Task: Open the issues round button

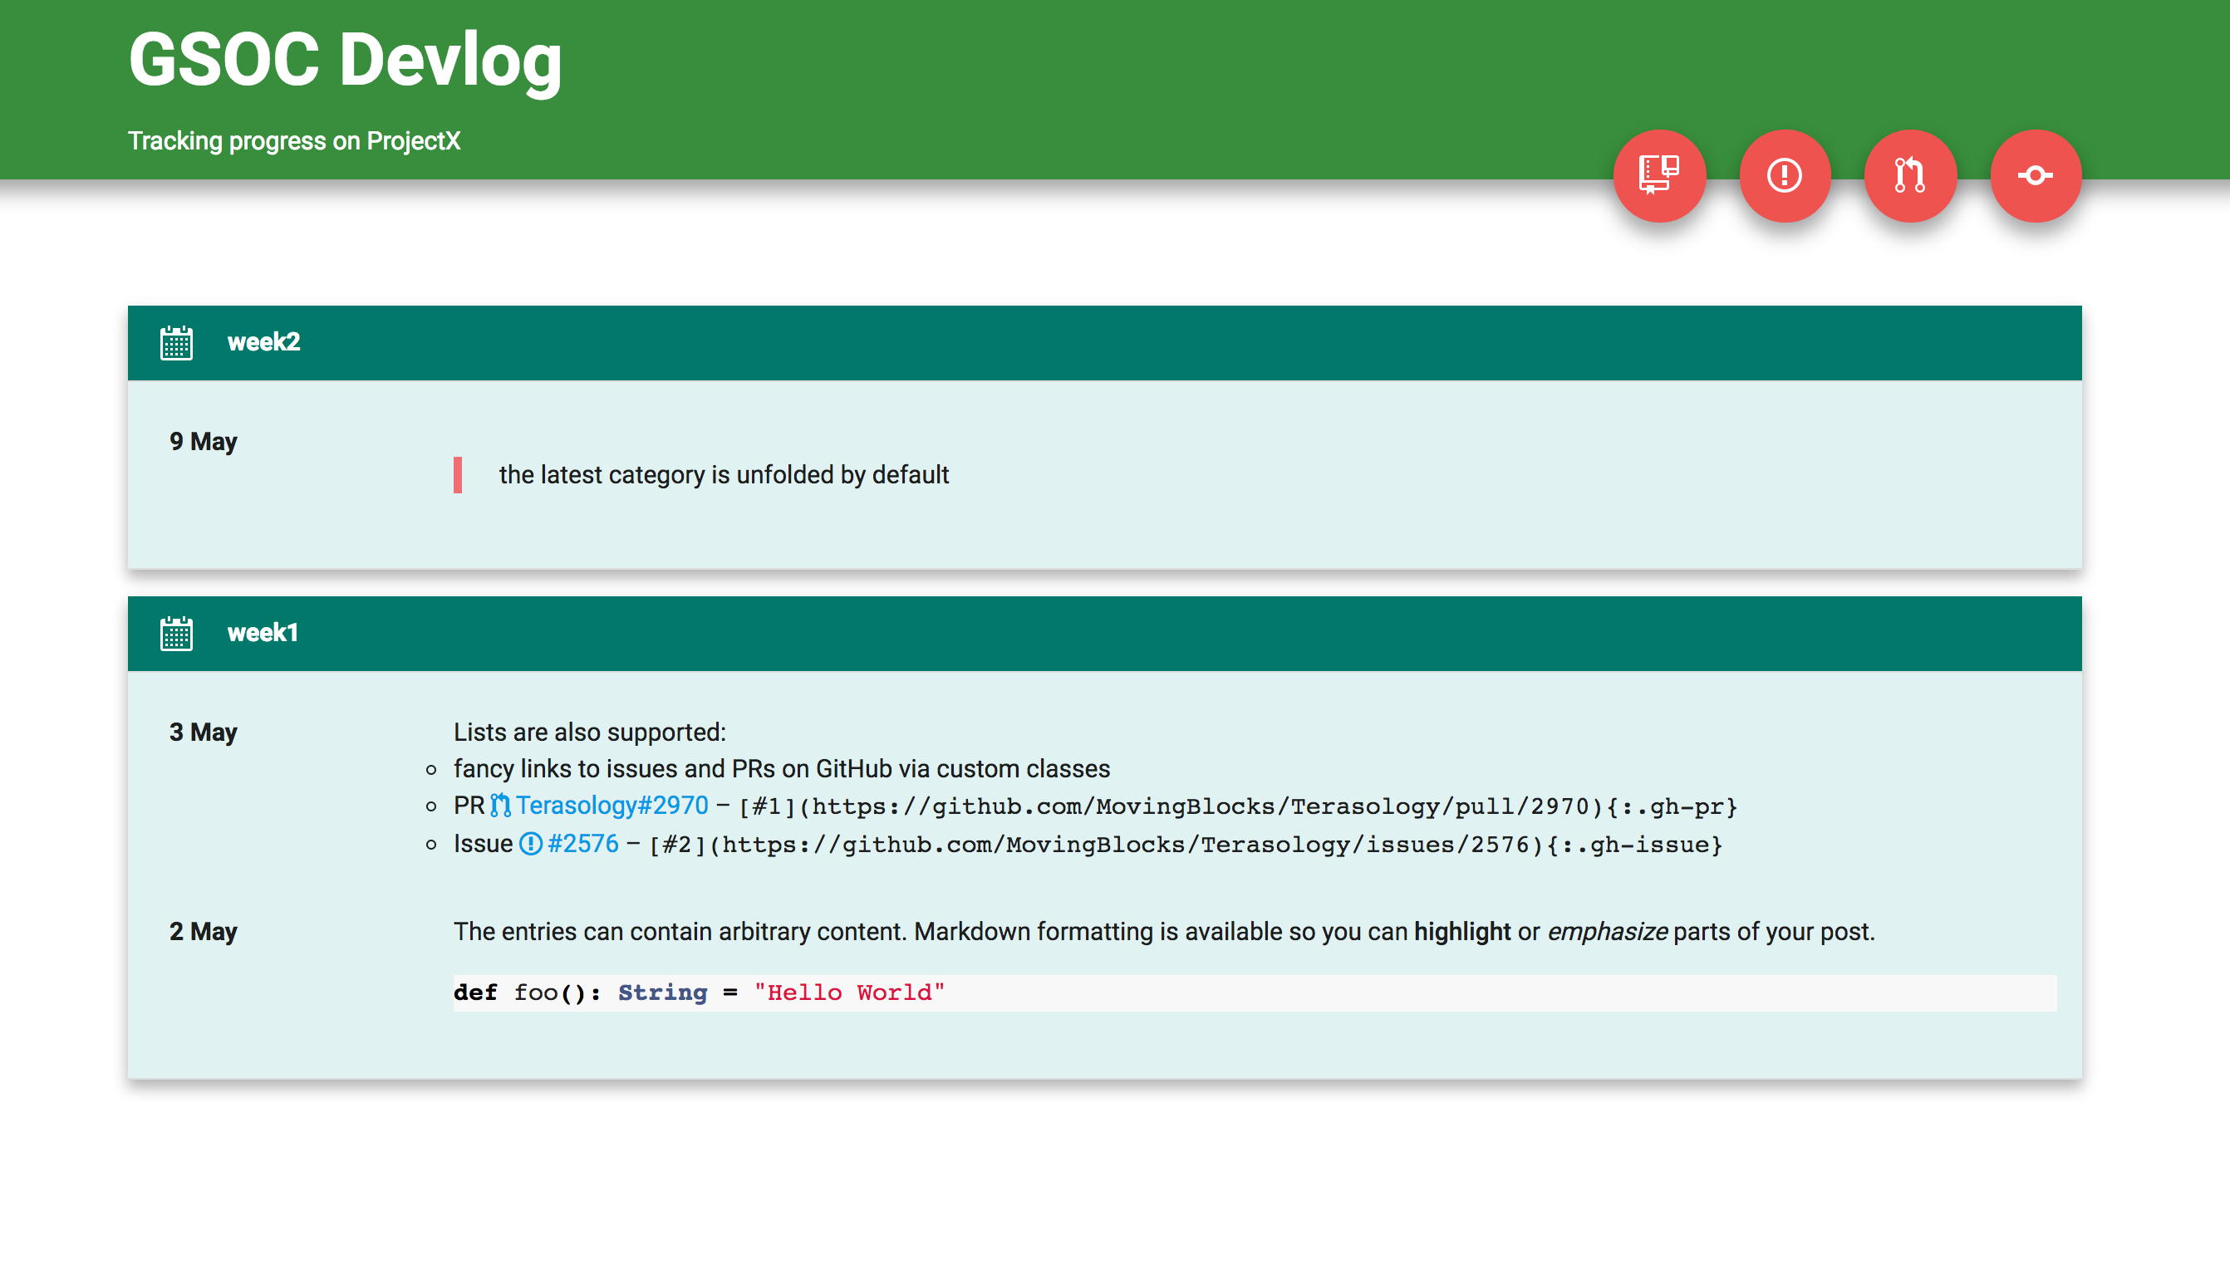Action: point(1785,176)
